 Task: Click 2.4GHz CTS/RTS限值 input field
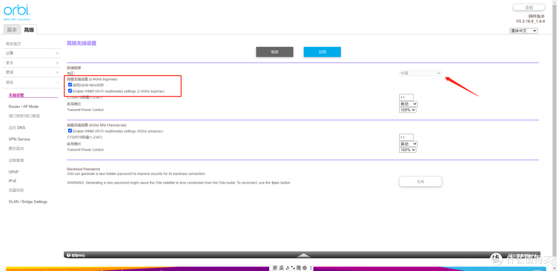[406, 97]
